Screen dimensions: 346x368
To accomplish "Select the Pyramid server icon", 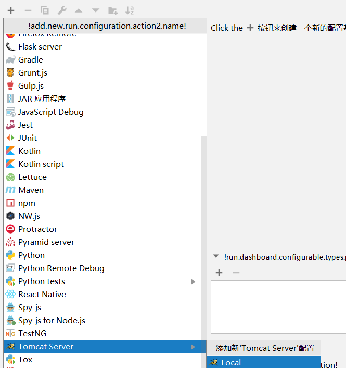I will pos(10,242).
